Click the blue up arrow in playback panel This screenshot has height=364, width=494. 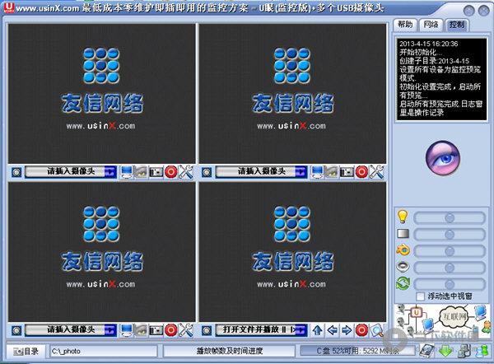(317, 330)
